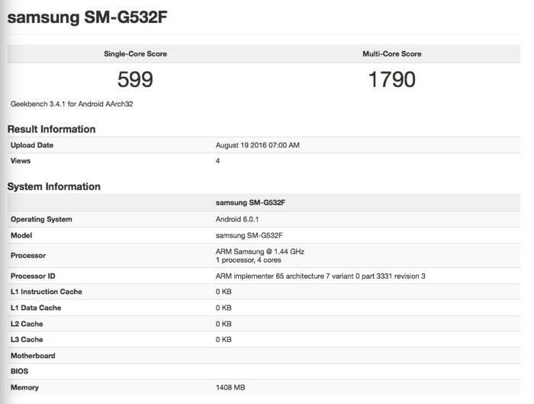
Task: Select the 'Operating System' label
Action: click(x=41, y=219)
